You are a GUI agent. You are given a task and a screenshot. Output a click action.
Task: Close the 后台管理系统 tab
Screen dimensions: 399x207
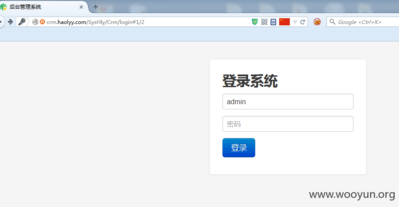[81, 7]
